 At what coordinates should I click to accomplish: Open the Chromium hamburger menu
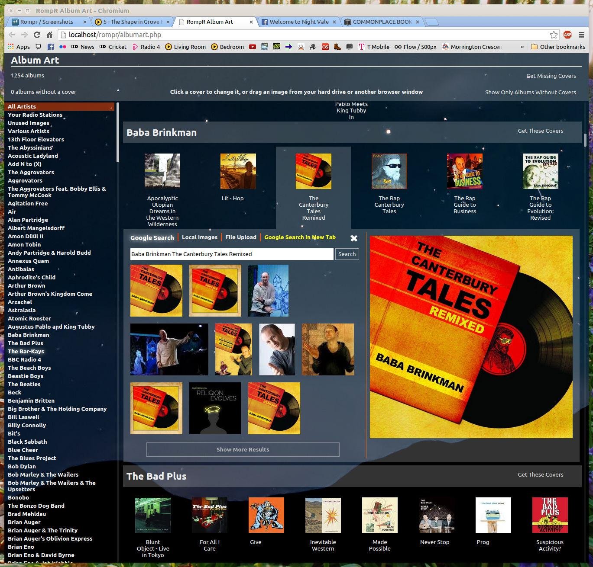coord(581,35)
